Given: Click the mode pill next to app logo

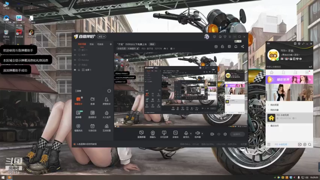Looking at the screenshot, I should [102, 36].
